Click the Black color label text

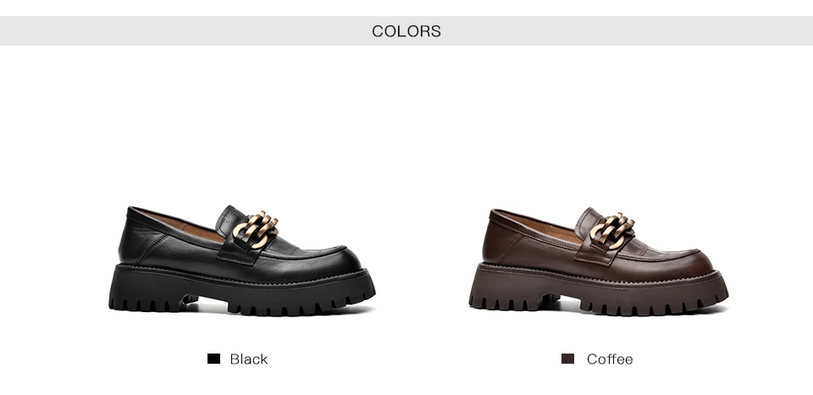(249, 359)
